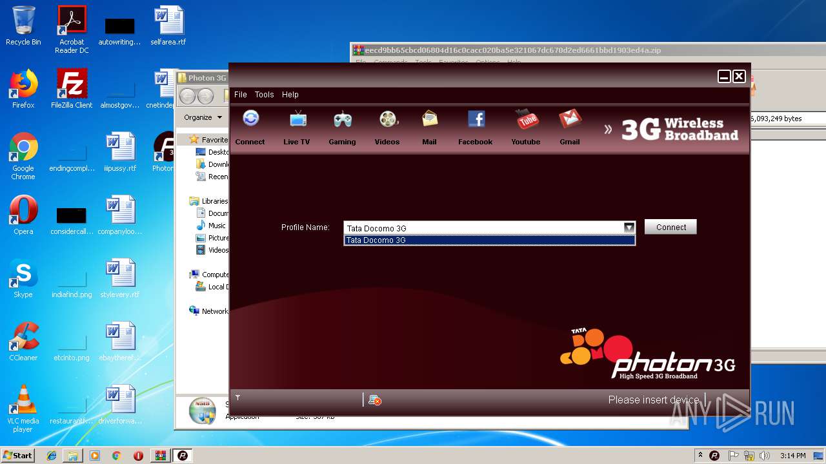Collapse the Profile Name dropdown arrow
Image resolution: width=826 pixels, height=464 pixels.
pyautogui.click(x=629, y=227)
